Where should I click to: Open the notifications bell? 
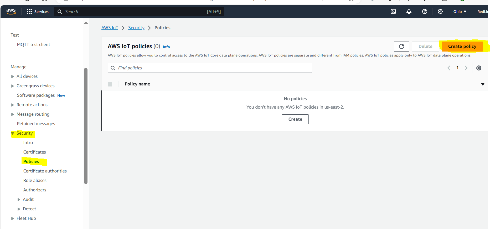(409, 12)
